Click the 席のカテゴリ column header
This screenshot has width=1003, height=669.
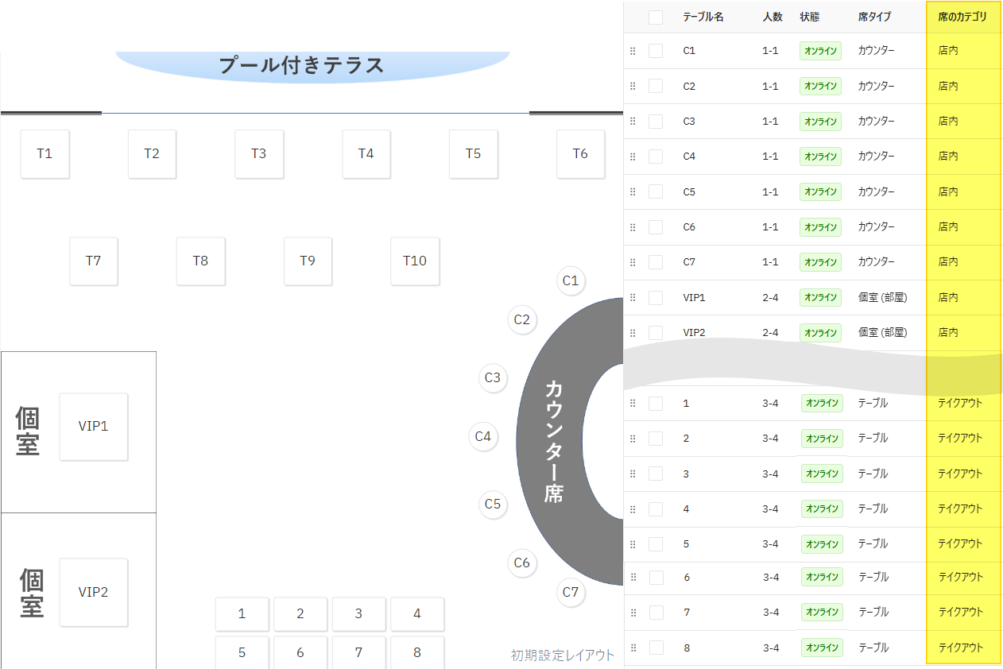click(962, 17)
